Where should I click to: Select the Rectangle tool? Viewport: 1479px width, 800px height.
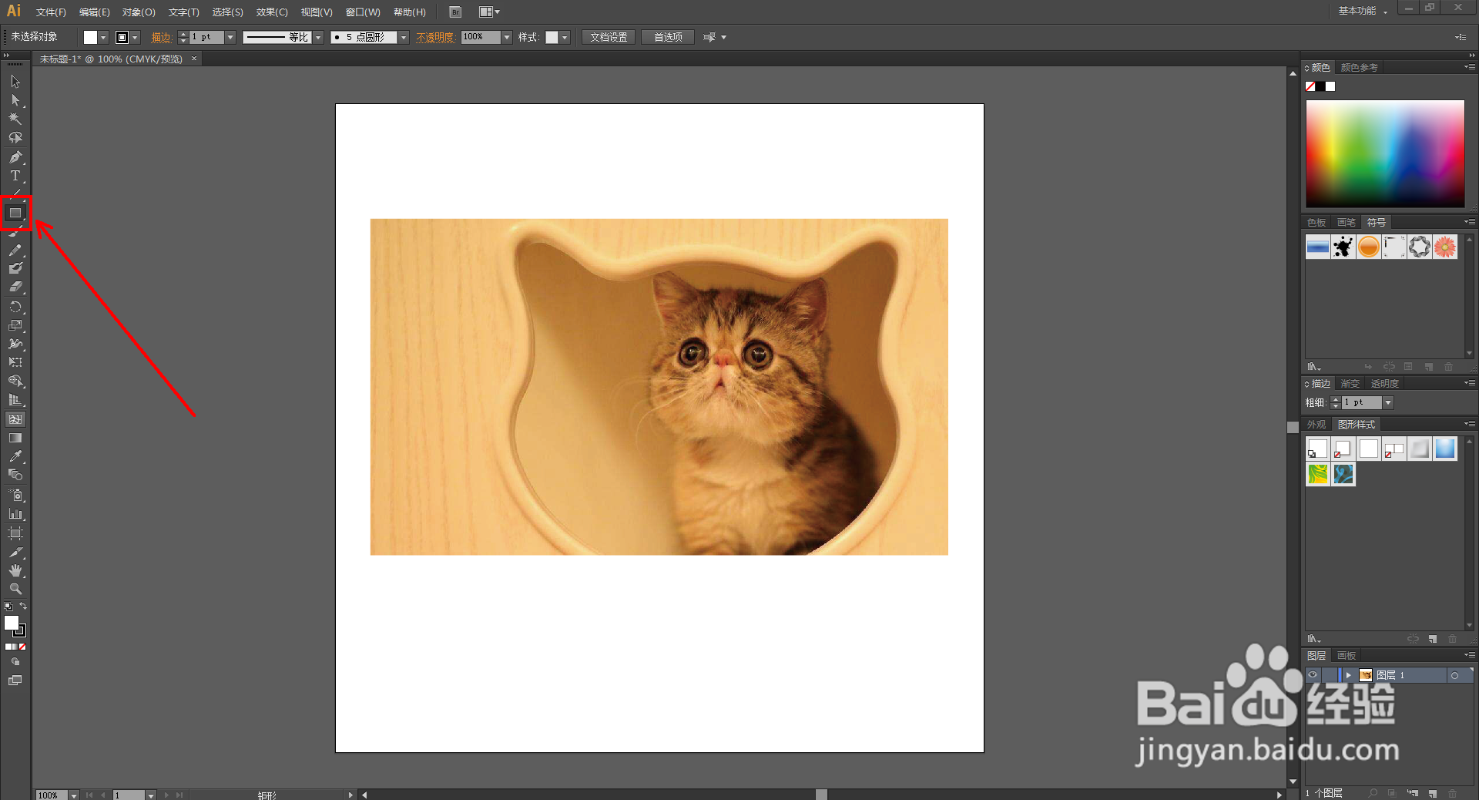click(x=15, y=213)
